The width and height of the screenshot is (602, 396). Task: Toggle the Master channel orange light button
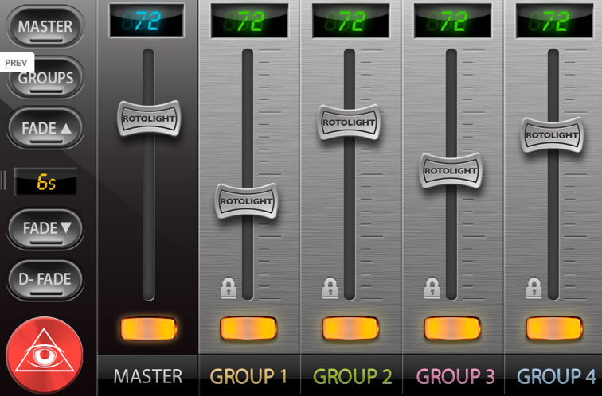pos(149,328)
